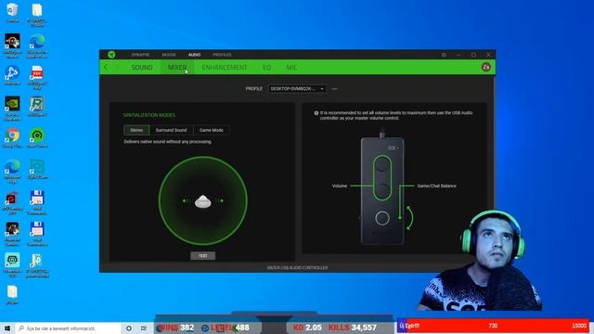Open the EQ tab
Screen dimensions: 594x334
266,68
